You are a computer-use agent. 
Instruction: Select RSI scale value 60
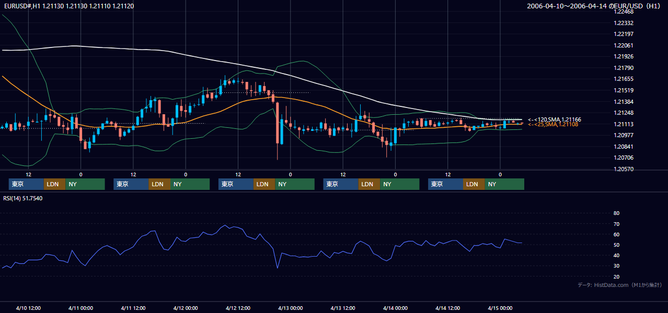[x=616, y=234]
